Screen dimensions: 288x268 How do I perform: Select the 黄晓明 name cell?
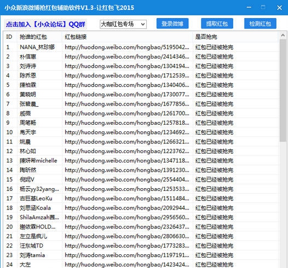28,95
